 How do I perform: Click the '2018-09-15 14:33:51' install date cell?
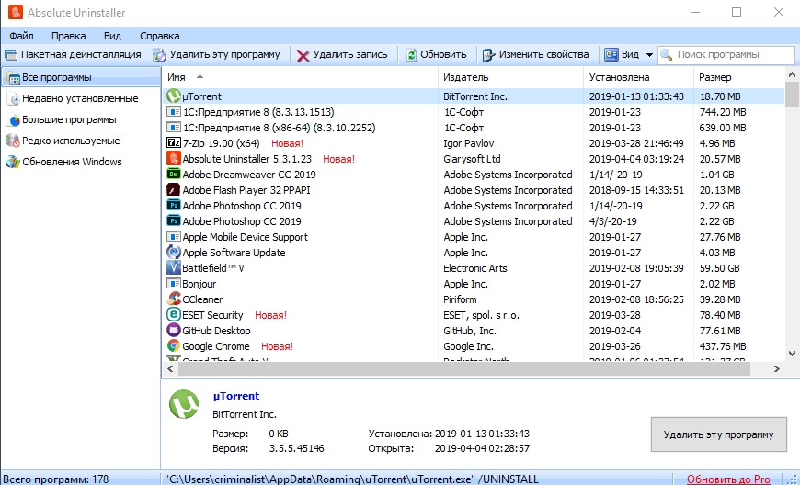point(636,190)
